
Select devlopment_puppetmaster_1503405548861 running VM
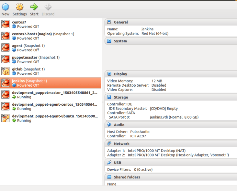[x=51, y=95]
